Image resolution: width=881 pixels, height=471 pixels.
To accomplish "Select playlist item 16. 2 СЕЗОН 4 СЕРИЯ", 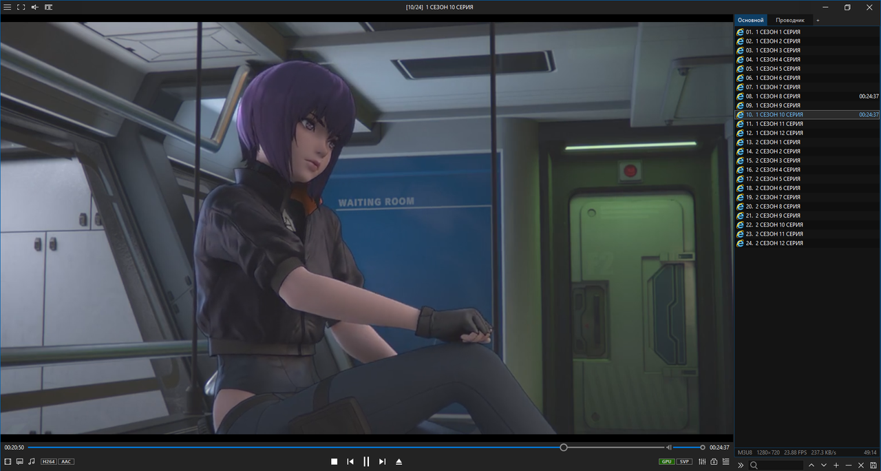I will point(808,169).
